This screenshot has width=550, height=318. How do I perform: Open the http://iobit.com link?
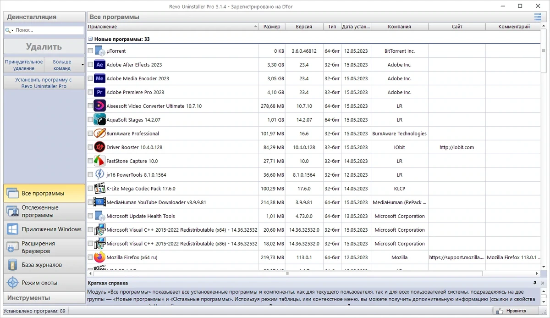tap(456, 147)
